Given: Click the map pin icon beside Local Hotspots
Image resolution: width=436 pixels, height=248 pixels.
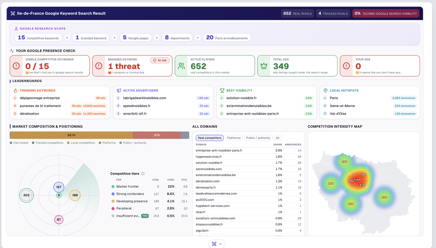Looking at the screenshot, I should pos(325,90).
